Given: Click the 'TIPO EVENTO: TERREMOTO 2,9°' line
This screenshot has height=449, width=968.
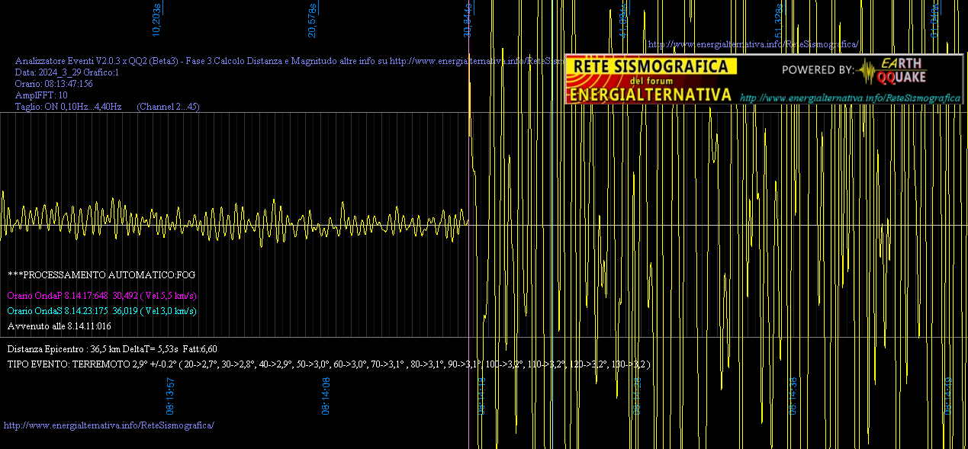Looking at the screenshot, I should click(x=329, y=364).
